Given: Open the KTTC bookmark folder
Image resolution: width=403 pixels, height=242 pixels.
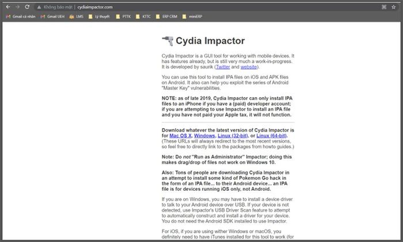Looking at the screenshot, I should point(143,17).
